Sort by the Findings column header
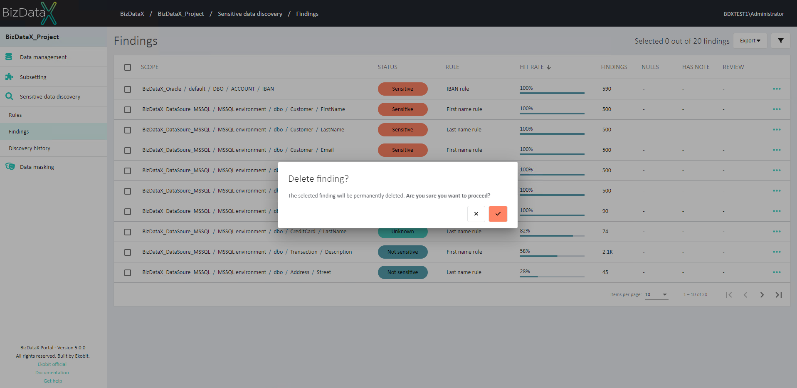 click(614, 67)
